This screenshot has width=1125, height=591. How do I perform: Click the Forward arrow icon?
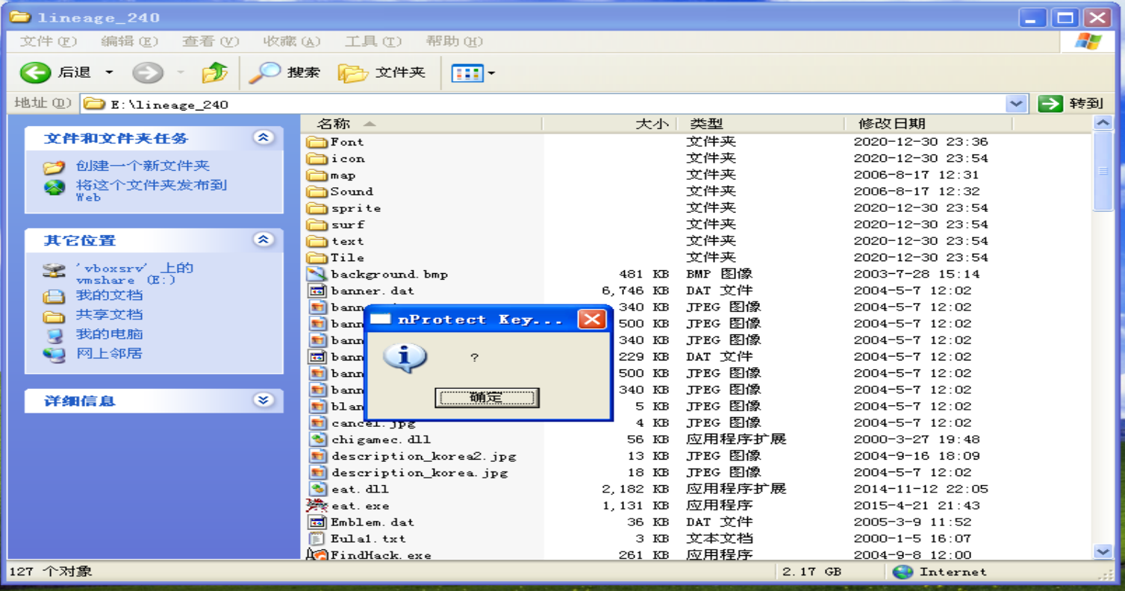pos(147,72)
